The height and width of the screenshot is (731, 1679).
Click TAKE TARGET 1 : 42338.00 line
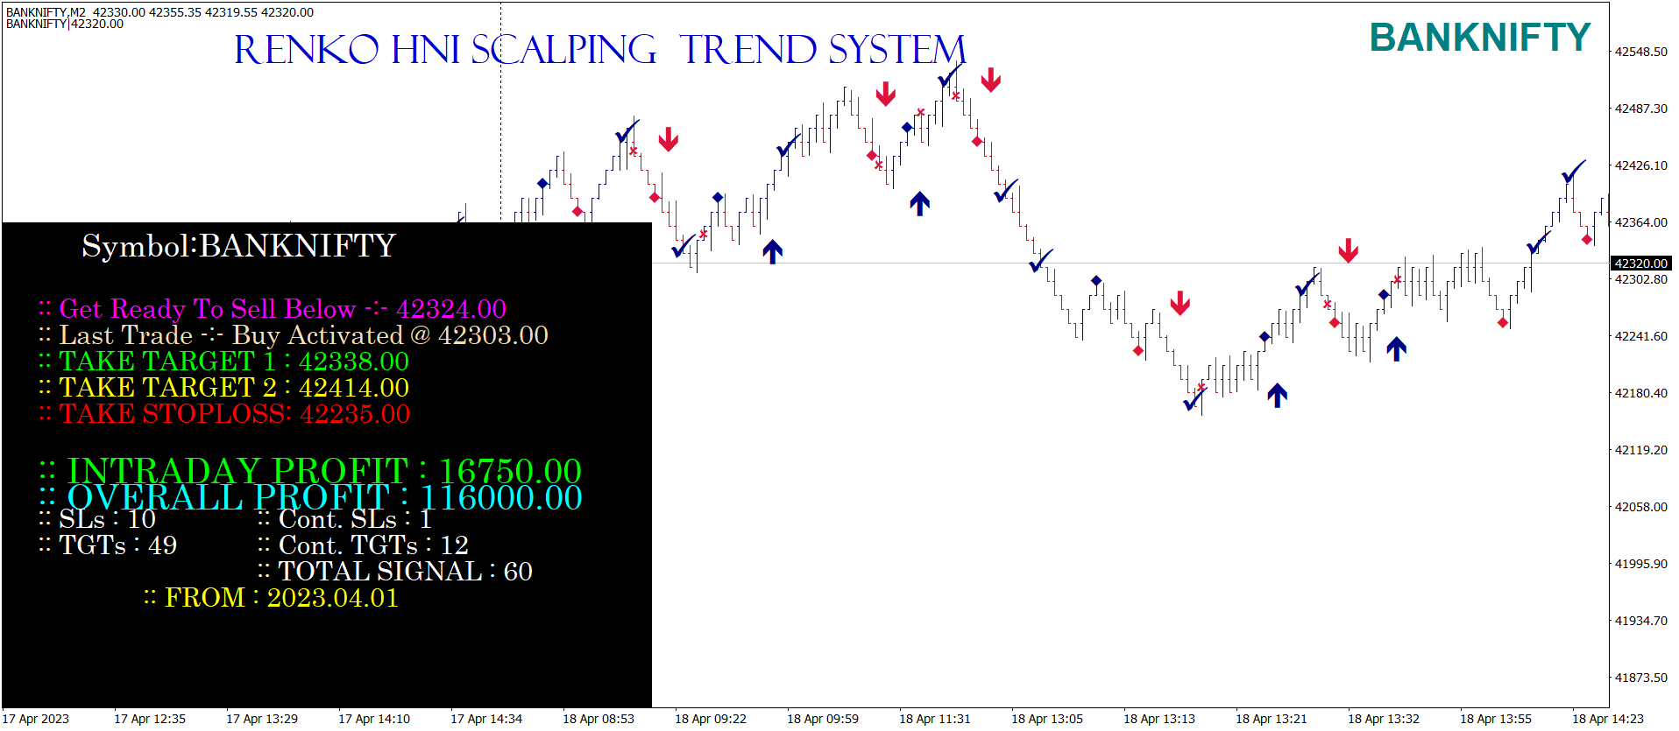pos(223,362)
